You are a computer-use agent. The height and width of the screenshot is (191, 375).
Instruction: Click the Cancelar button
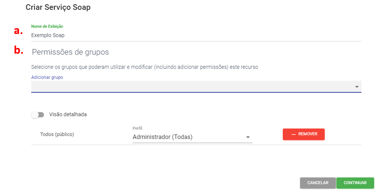317,183
